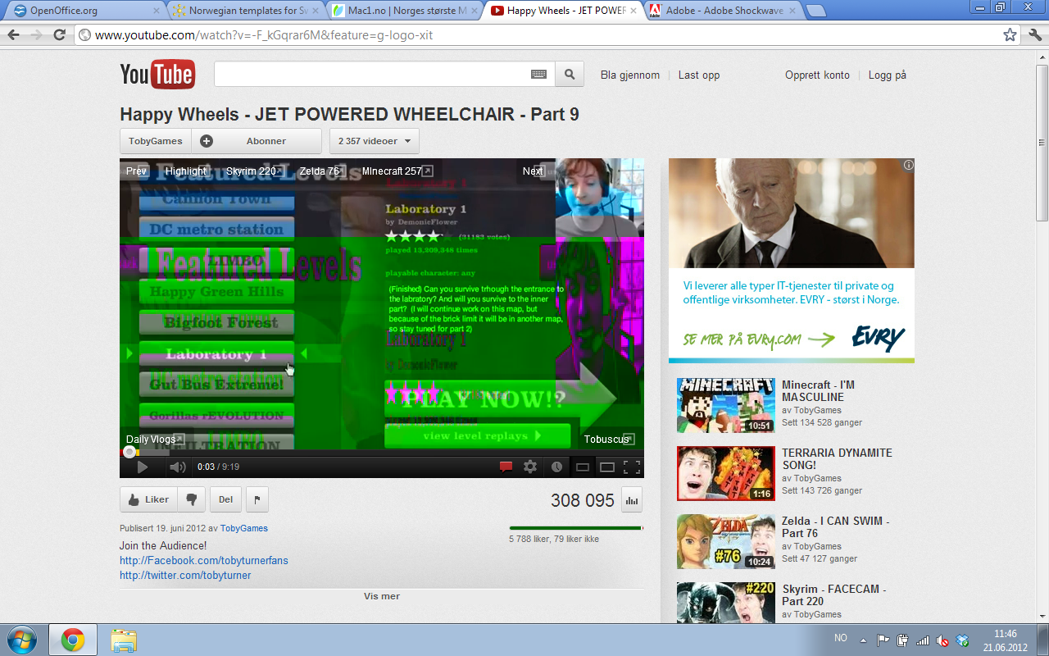Mute the video using the speaker icon
Screen dimensions: 1049x656
[x=177, y=467]
